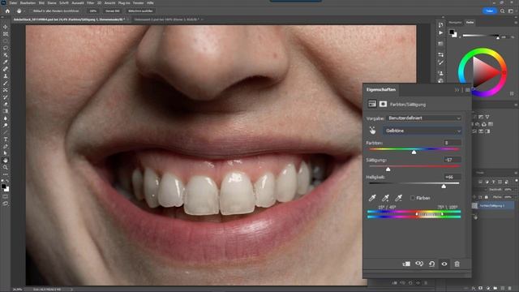Click the Helligkeit value field showing +66

click(453, 177)
